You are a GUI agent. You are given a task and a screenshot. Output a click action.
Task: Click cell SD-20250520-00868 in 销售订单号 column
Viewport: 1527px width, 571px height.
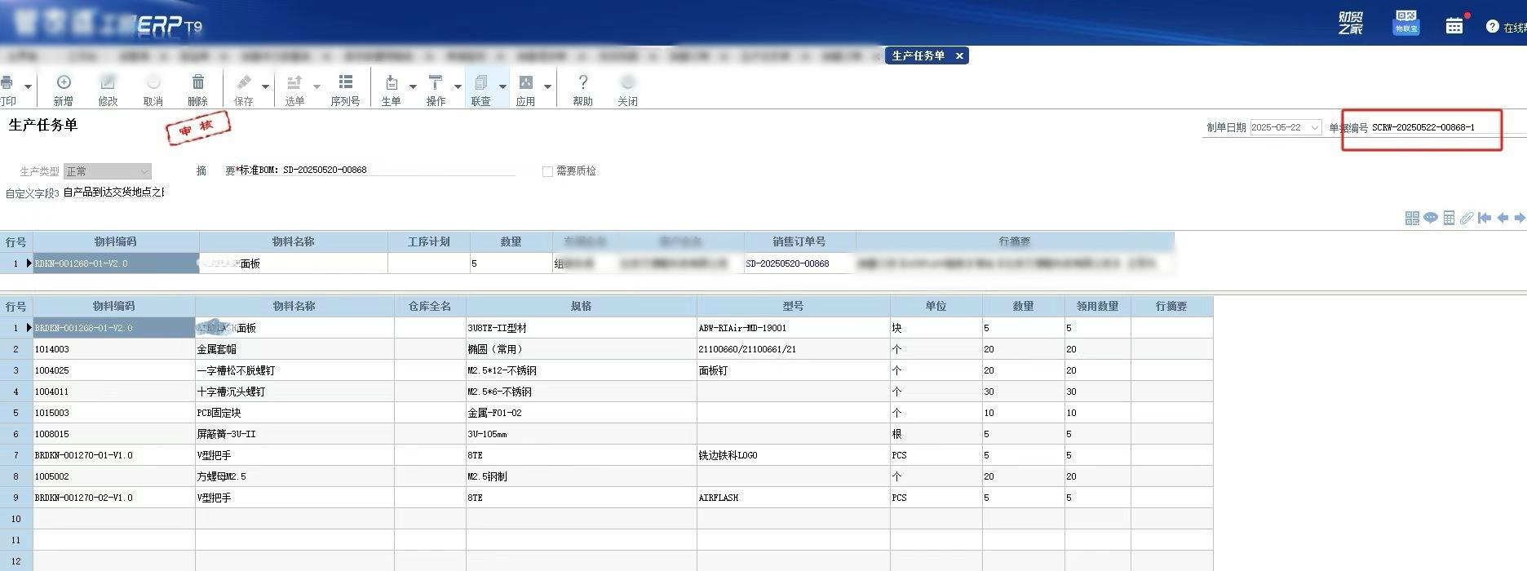click(799, 263)
